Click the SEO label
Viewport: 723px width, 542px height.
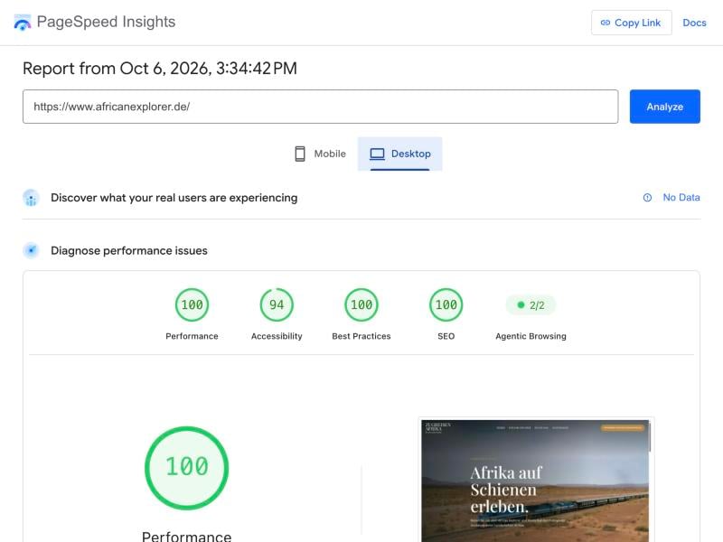(x=446, y=336)
